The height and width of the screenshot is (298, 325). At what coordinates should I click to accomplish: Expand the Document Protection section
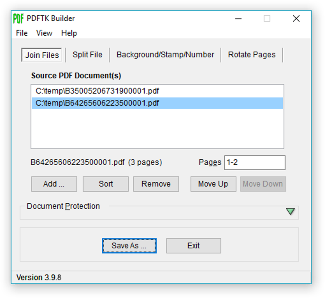coord(290,211)
